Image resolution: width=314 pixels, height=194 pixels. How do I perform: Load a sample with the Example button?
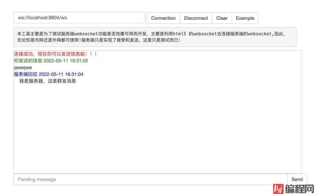[245, 18]
